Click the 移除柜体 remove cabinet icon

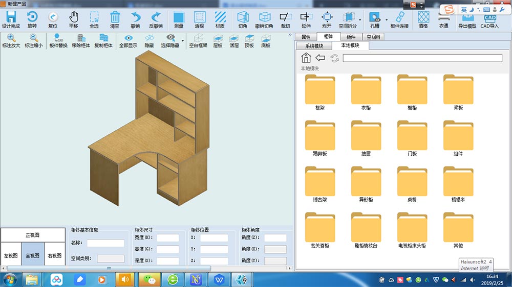81,38
